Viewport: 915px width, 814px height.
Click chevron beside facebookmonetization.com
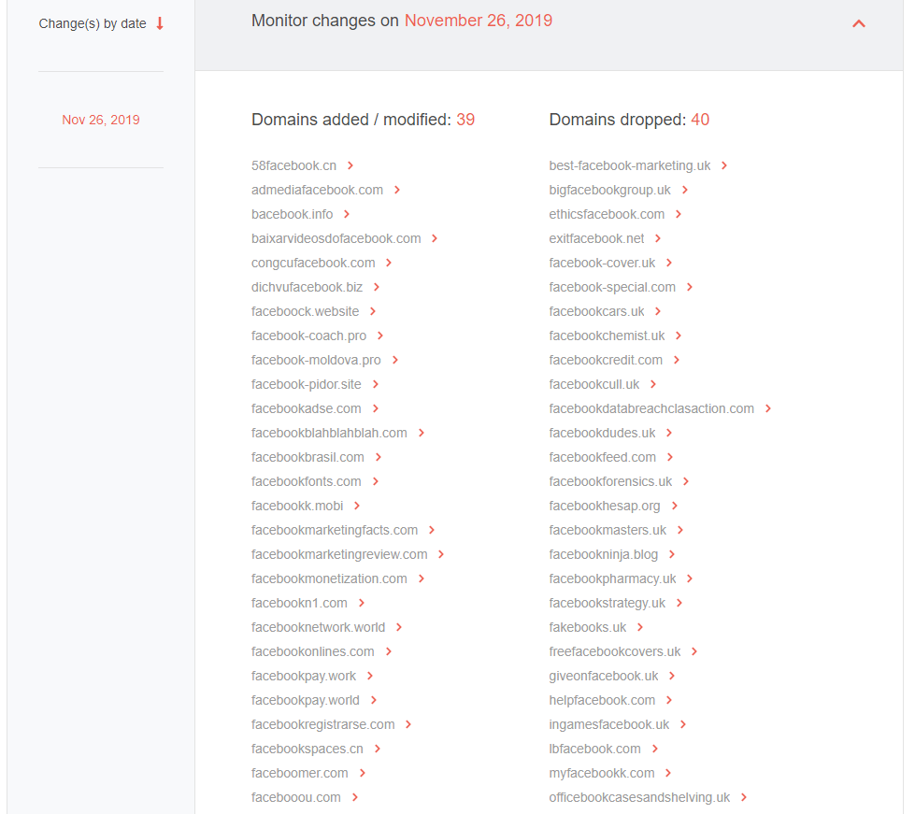click(x=422, y=578)
